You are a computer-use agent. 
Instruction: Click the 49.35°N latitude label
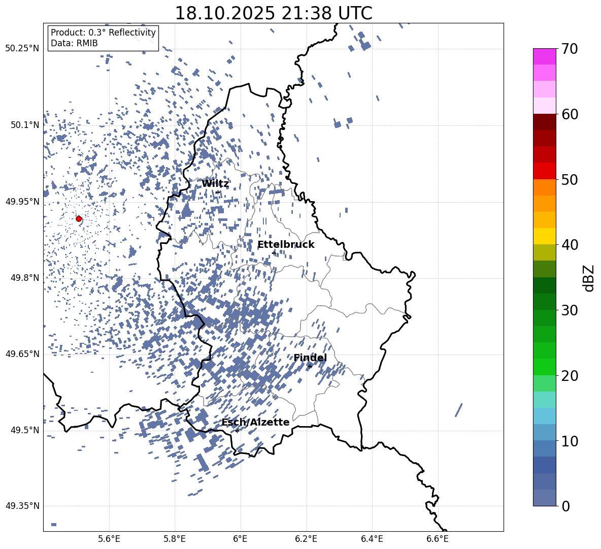point(22,506)
